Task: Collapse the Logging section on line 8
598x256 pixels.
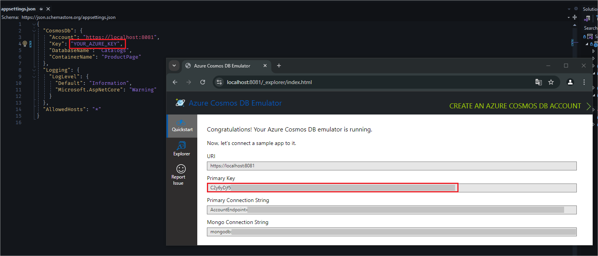Action: click(x=34, y=70)
